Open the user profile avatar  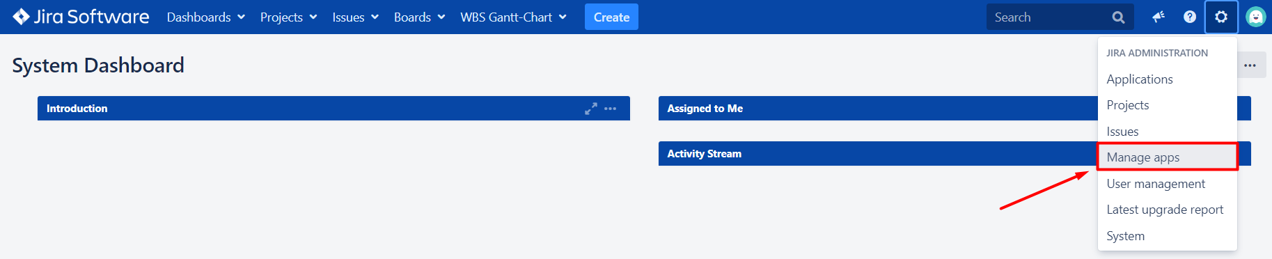pyautogui.click(x=1255, y=17)
